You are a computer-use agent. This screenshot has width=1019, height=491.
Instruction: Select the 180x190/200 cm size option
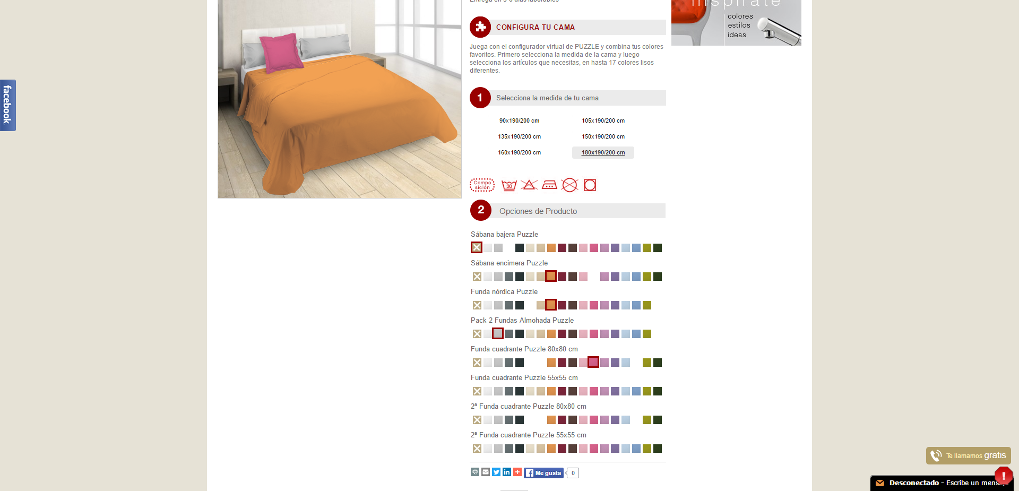pos(603,152)
